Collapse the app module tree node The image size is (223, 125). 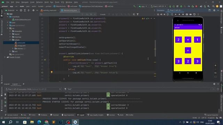click(5, 14)
